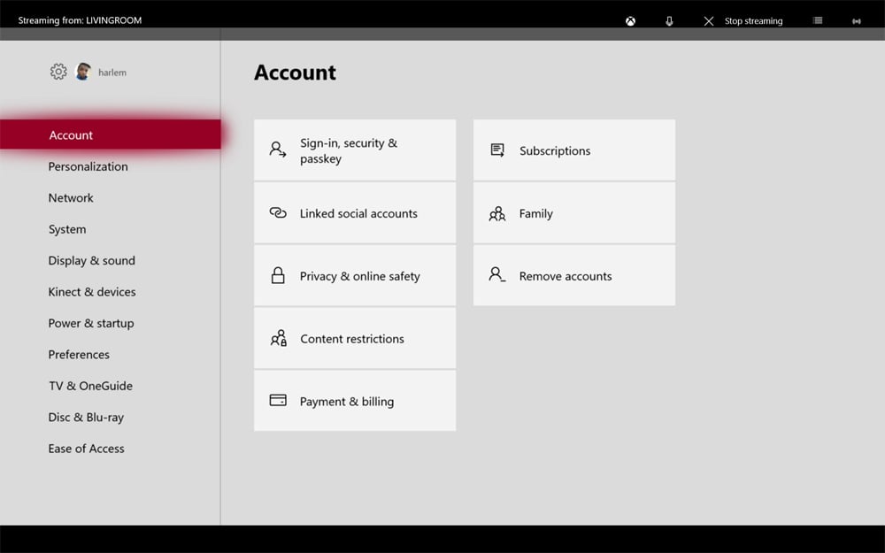Open the Linked social accounts tile
Image resolution: width=885 pixels, height=553 pixels.
(x=355, y=213)
